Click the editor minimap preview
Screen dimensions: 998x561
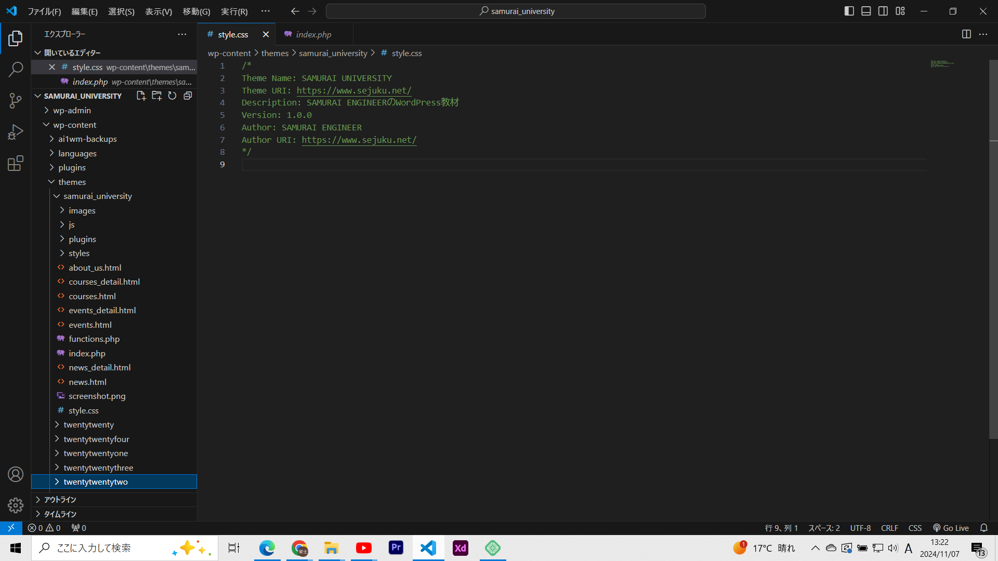[942, 64]
